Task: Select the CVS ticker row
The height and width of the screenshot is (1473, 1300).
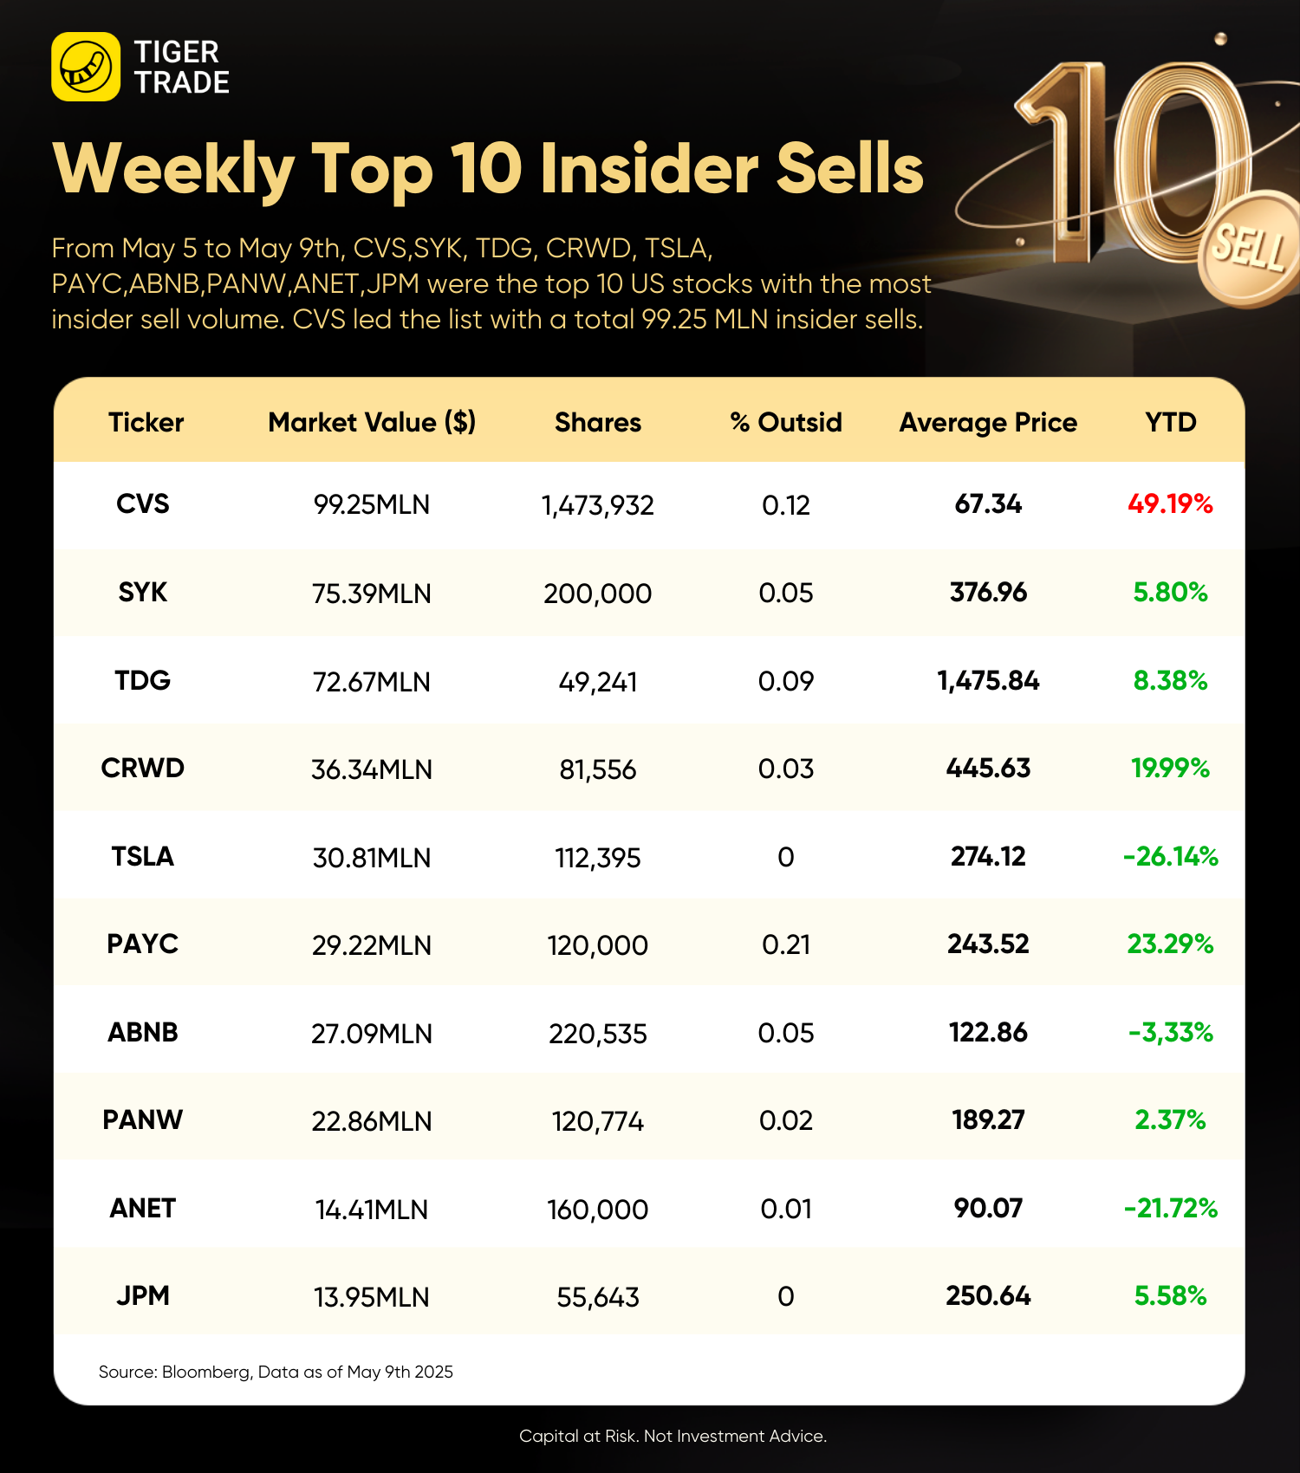Action: (649, 505)
